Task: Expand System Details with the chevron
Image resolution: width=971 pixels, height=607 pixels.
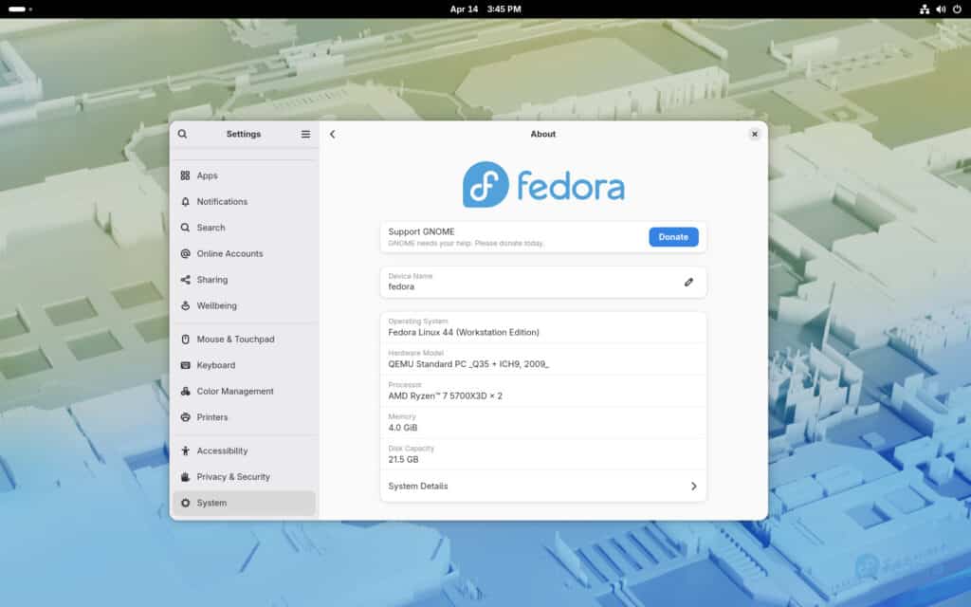Action: tap(695, 486)
